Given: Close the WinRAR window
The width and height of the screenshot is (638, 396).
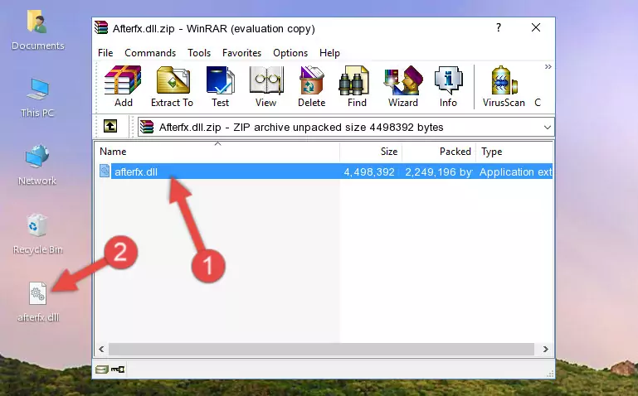Looking at the screenshot, I should [536, 27].
